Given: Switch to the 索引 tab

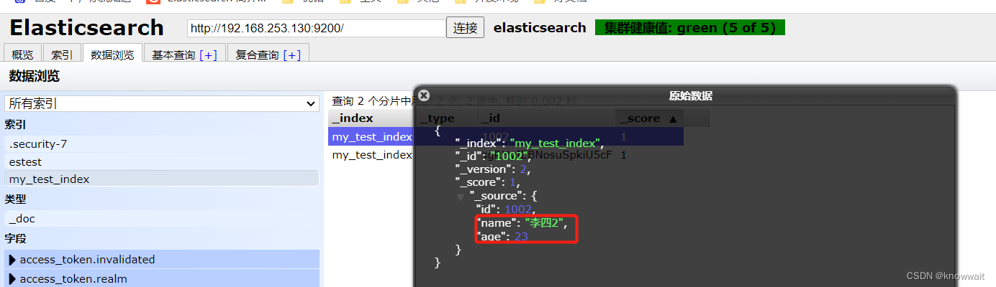Looking at the screenshot, I should click(62, 55).
